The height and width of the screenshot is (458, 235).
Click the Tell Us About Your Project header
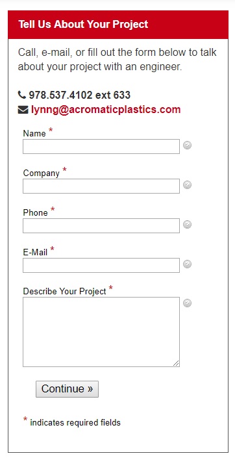pyautogui.click(x=83, y=24)
